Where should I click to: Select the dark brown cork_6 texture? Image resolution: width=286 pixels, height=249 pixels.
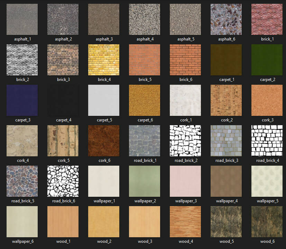104,141
